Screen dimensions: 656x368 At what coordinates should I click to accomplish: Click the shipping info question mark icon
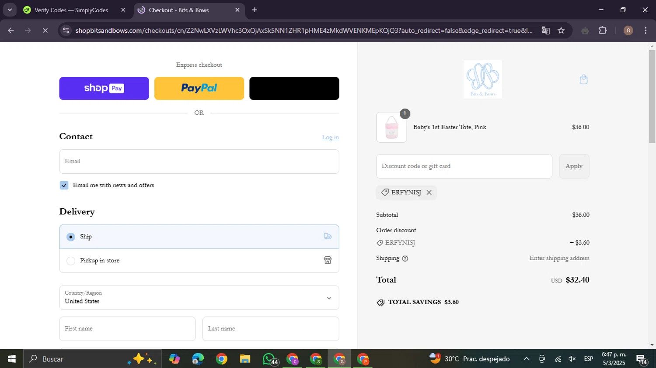[405, 258]
